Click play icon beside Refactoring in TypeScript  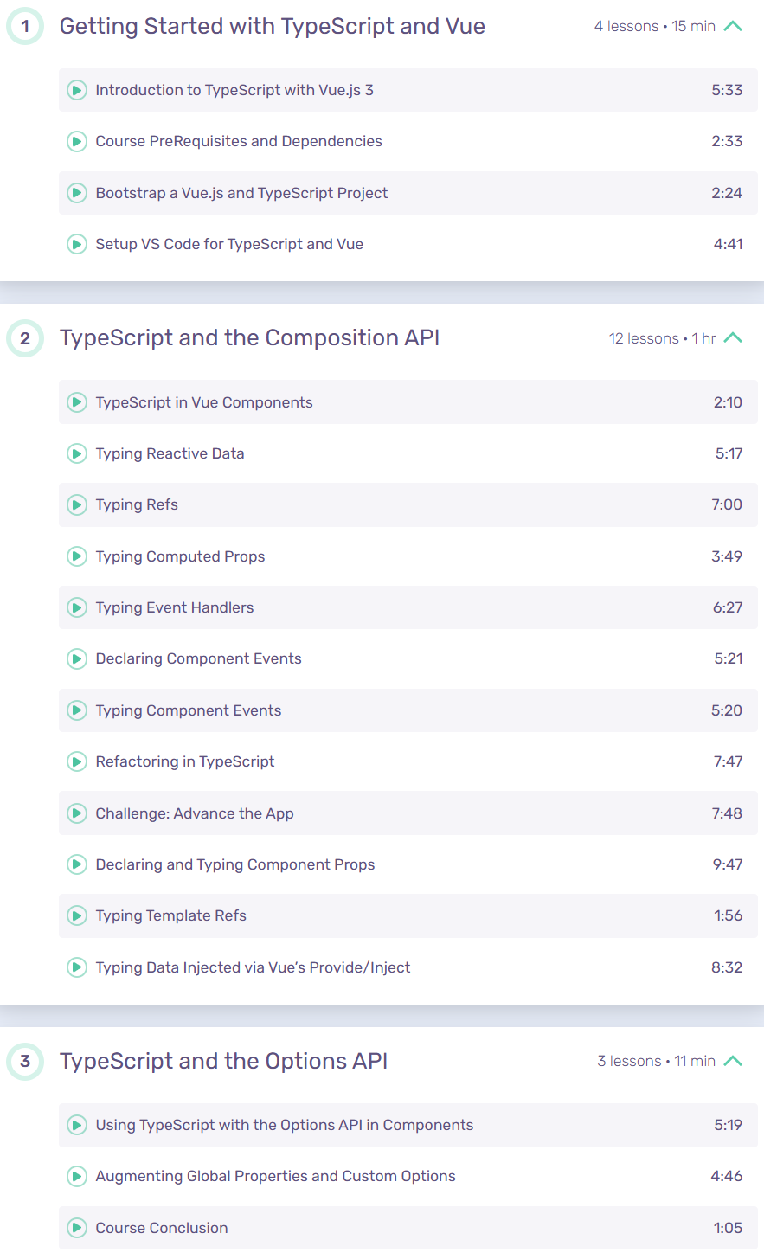click(x=77, y=761)
